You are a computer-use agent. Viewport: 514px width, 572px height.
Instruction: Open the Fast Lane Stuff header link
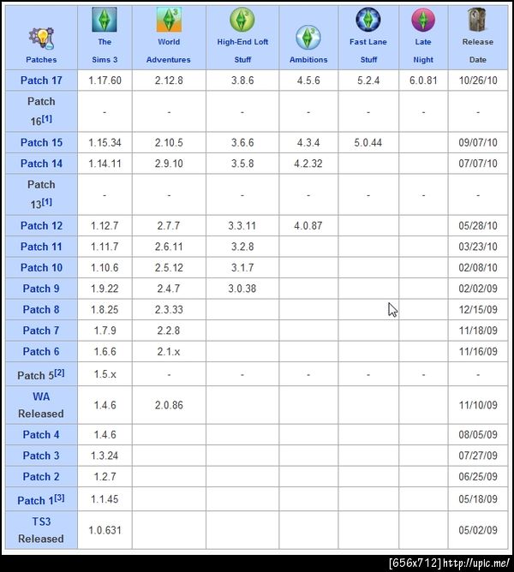click(368, 51)
